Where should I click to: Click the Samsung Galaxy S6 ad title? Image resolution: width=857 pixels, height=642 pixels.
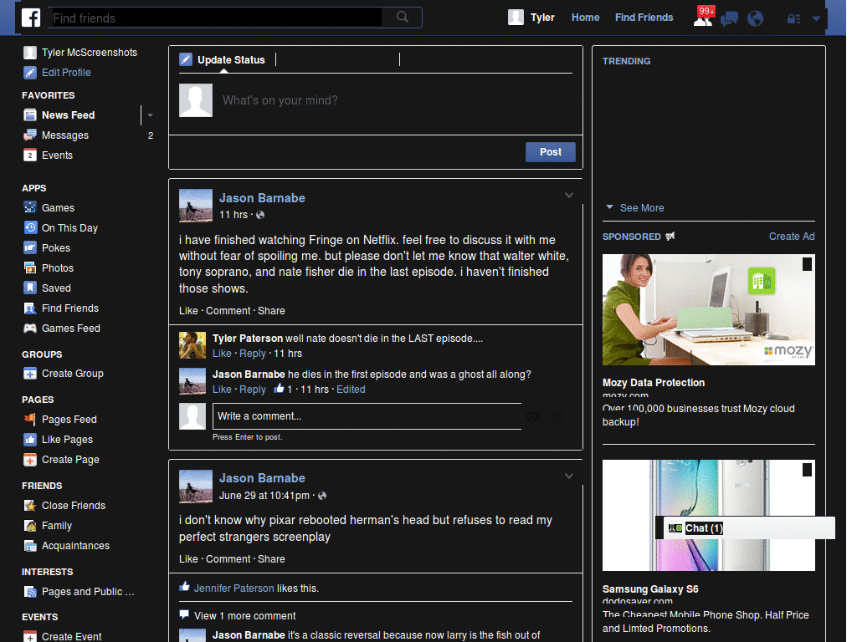tap(650, 589)
